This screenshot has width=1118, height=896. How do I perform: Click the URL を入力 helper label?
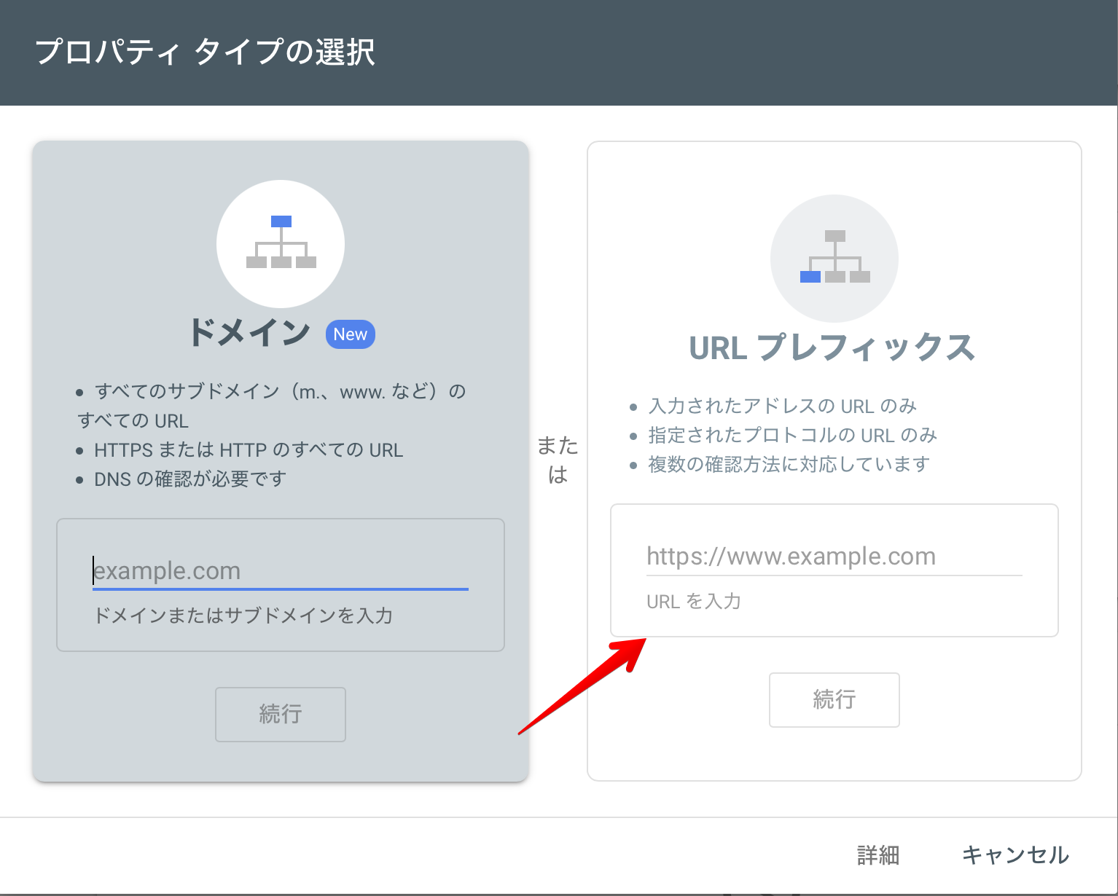[693, 601]
